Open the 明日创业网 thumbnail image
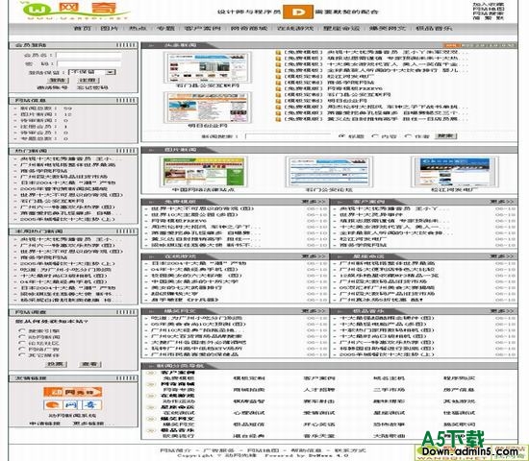529x461 pixels. 208,108
